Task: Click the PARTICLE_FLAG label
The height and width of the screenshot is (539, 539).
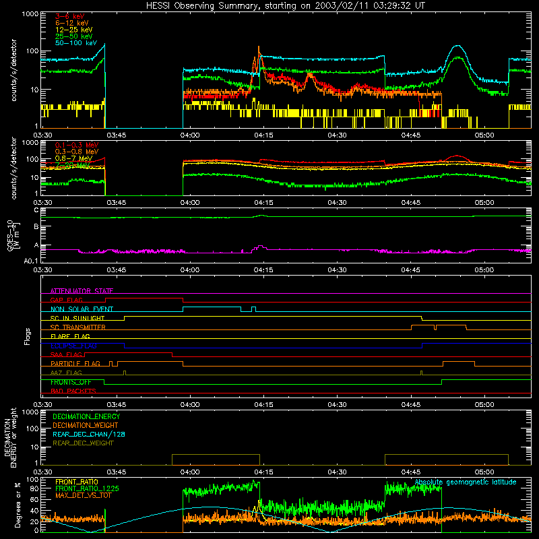Action: [x=75, y=363]
